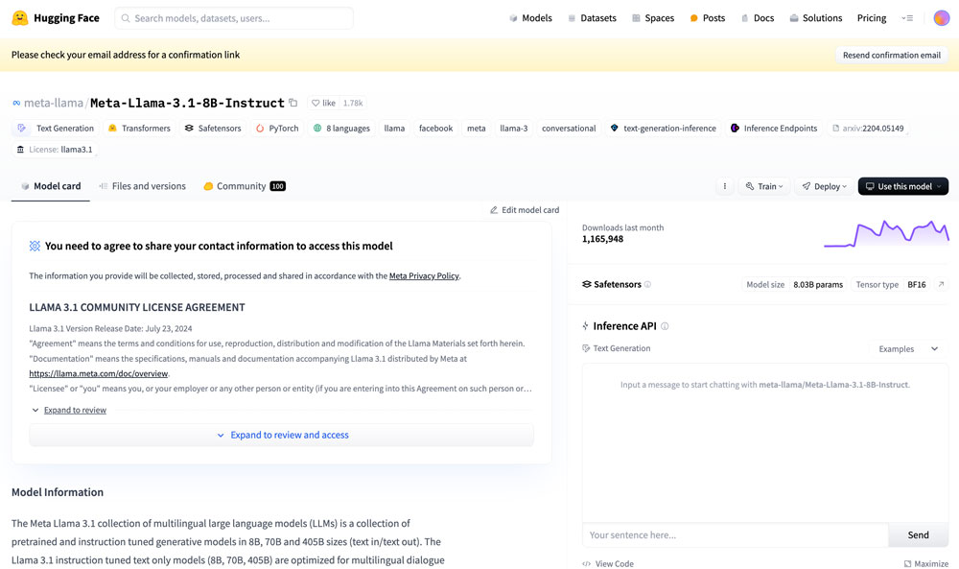Viewport: 959px width, 569px height.
Task: Click the downloads last month chart
Action: (885, 233)
